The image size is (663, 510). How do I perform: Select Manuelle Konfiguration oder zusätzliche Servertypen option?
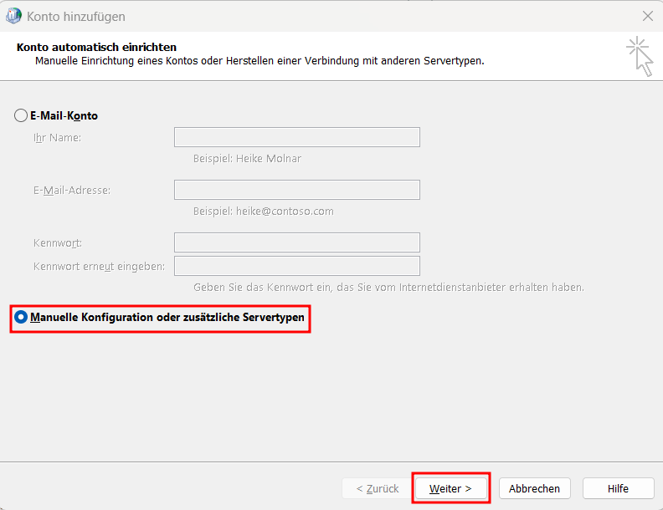(21, 318)
